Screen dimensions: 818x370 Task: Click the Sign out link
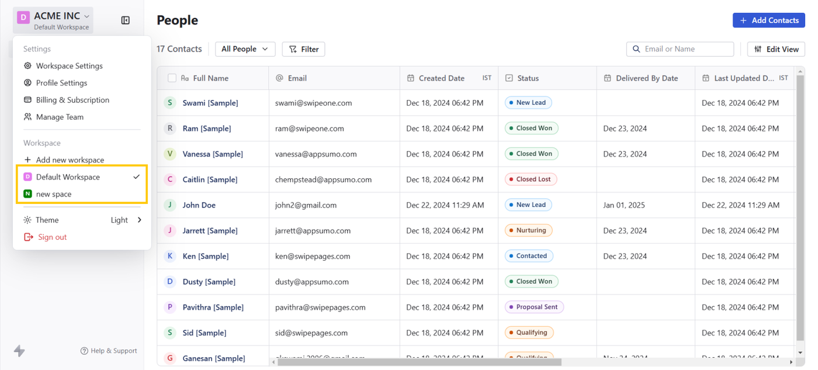[52, 237]
